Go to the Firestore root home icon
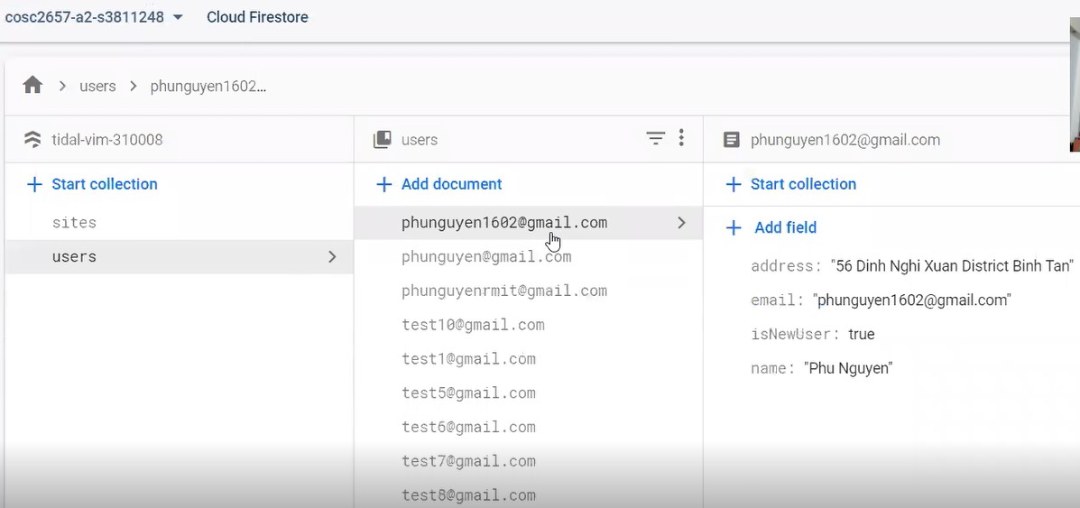Screen dimensions: 1080x508 click(32, 86)
